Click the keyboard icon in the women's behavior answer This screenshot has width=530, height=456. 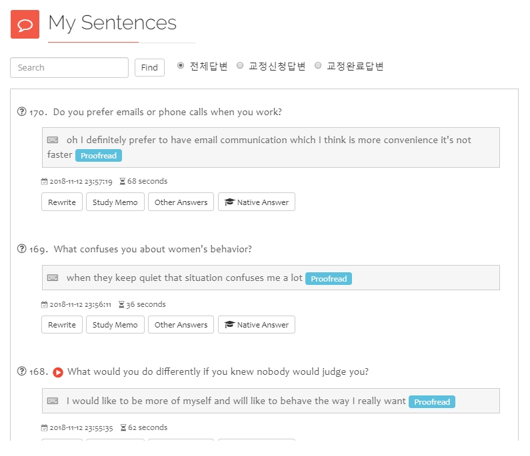[53, 278]
